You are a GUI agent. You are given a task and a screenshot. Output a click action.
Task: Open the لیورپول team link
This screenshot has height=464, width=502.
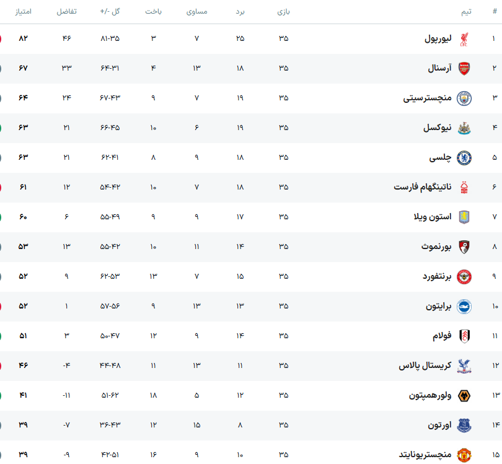(x=438, y=39)
